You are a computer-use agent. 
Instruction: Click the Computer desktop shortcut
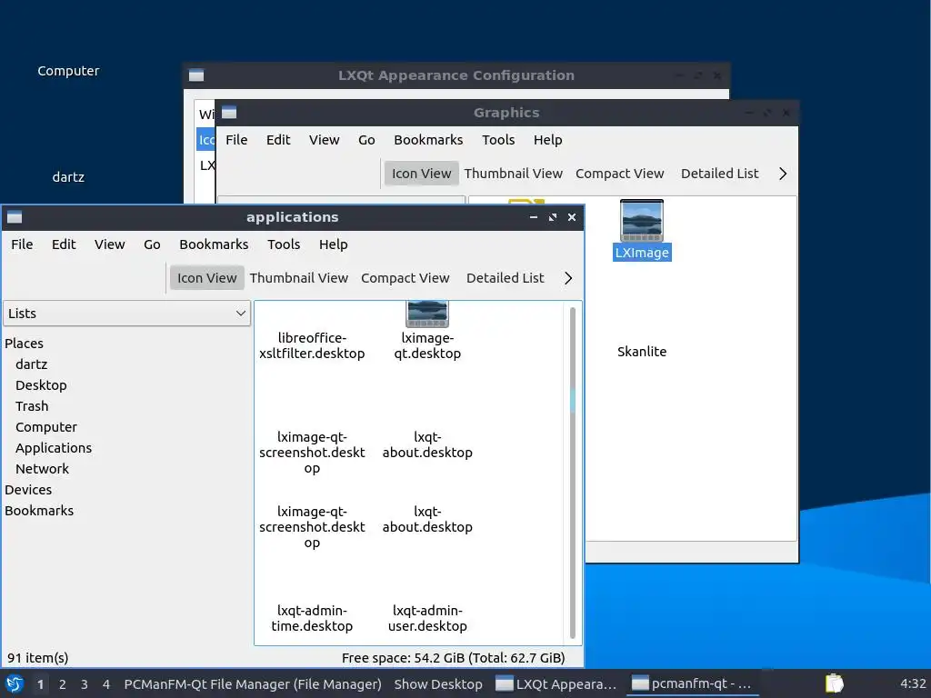tap(68, 71)
